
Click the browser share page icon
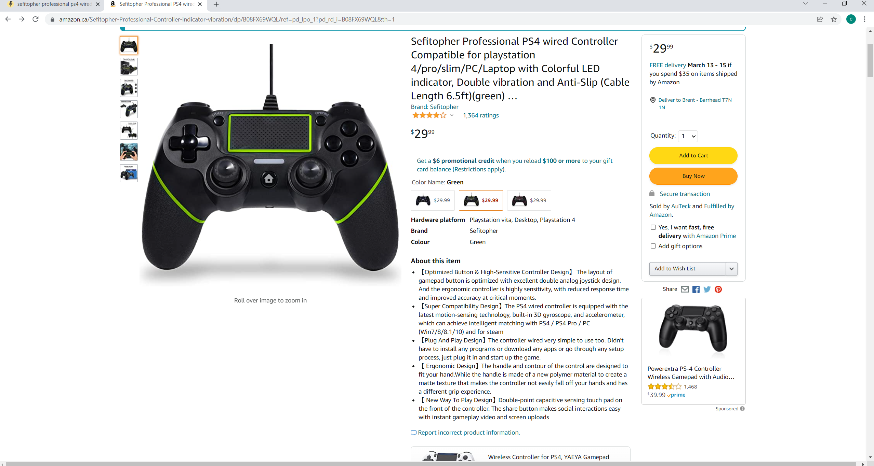[820, 19]
